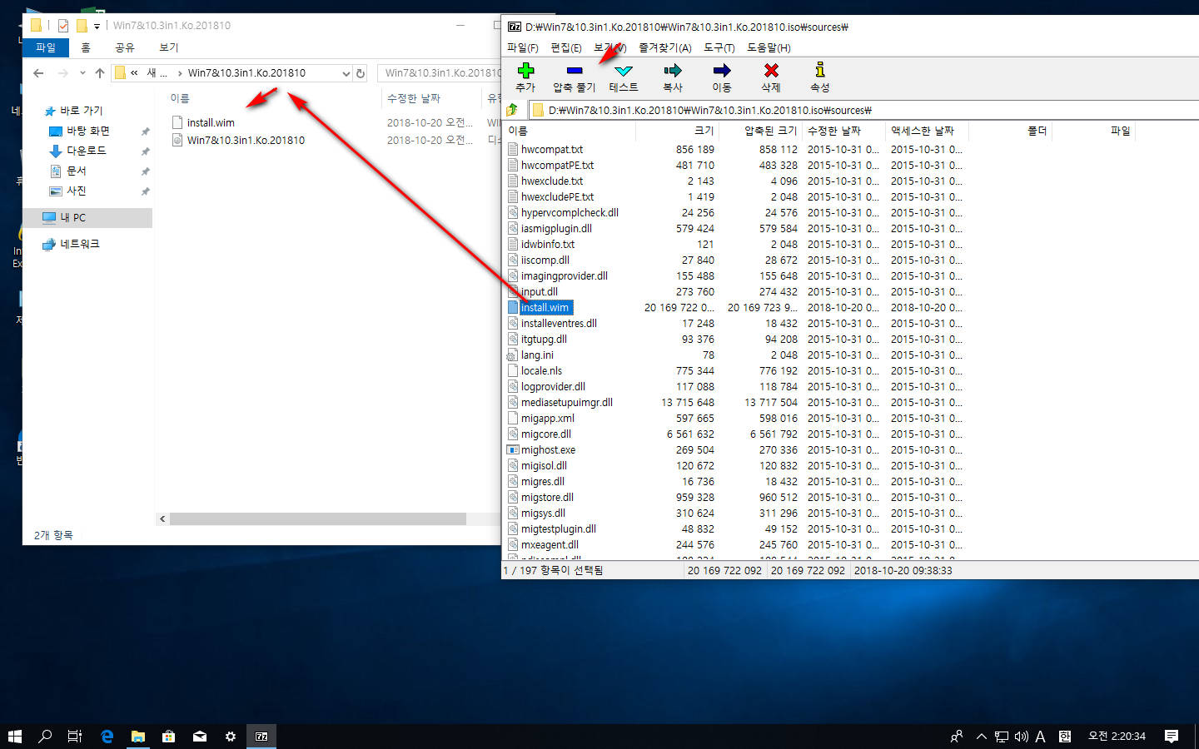Launch Edge browser from taskbar
The width and height of the screenshot is (1199, 749).
click(x=107, y=736)
